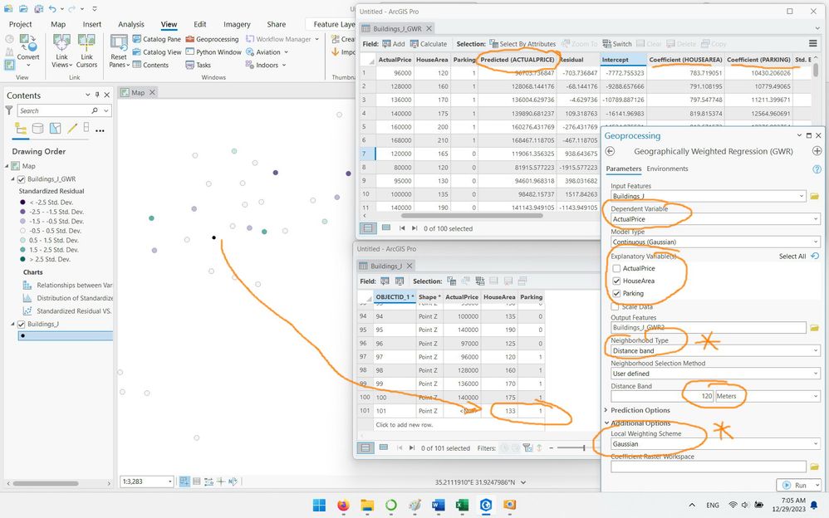Screen dimensions: 829x518
Task: Select the Buildings_J table tab
Action: [x=386, y=266]
